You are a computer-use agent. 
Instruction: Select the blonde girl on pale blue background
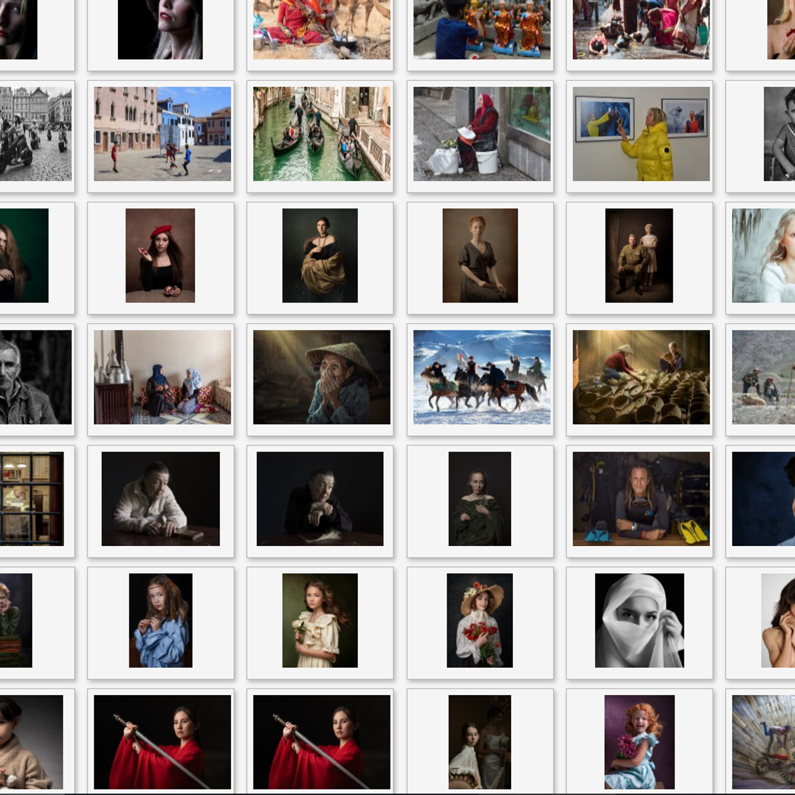point(763,256)
